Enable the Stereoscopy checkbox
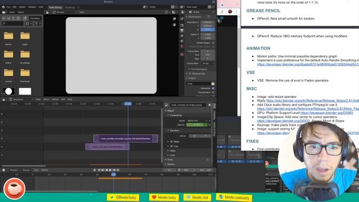359x202 pixels. (x=190, y=74)
